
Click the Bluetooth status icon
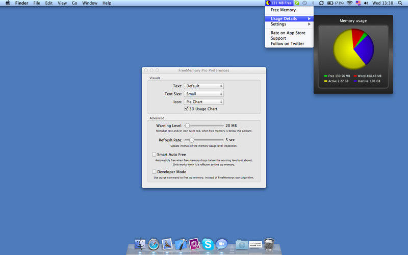coord(313,3)
